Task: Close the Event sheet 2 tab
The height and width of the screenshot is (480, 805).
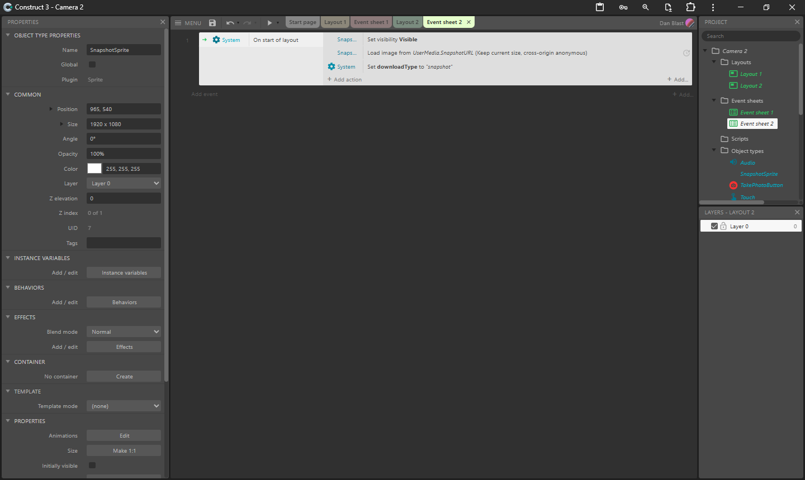Action: [468, 22]
